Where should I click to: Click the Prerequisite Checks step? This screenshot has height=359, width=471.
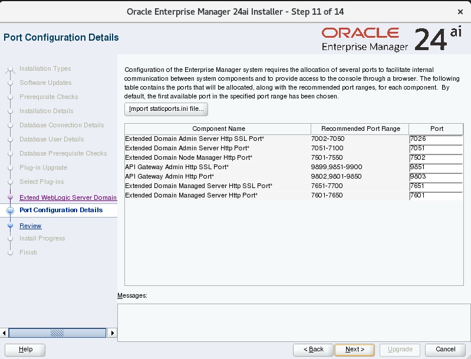coord(49,97)
